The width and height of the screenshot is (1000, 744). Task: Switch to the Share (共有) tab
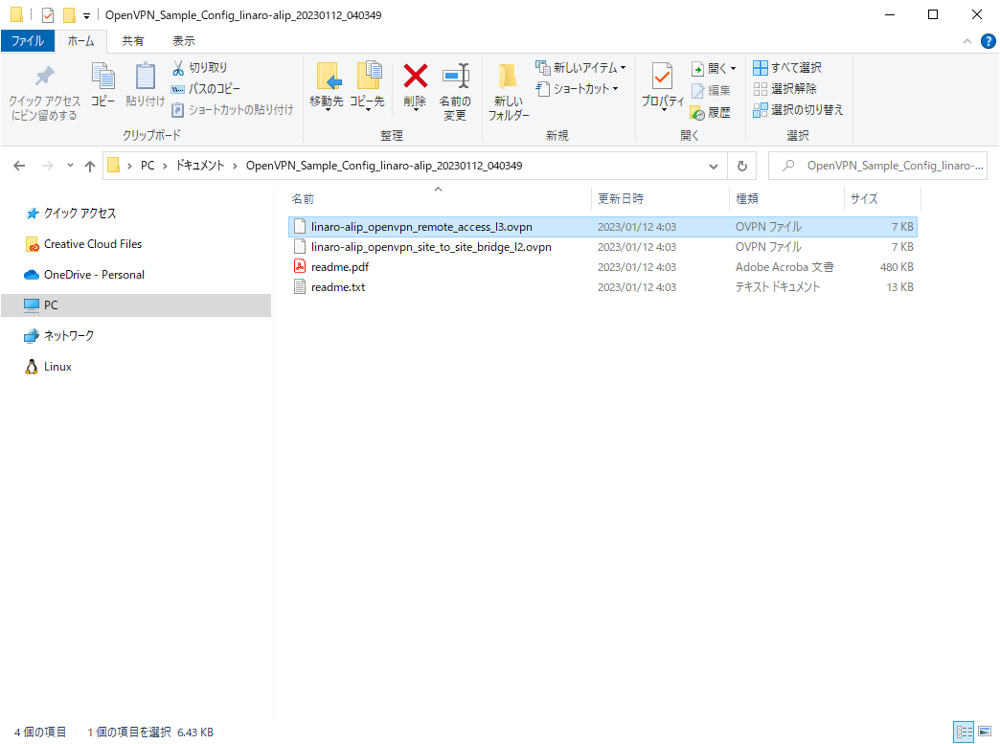(132, 41)
